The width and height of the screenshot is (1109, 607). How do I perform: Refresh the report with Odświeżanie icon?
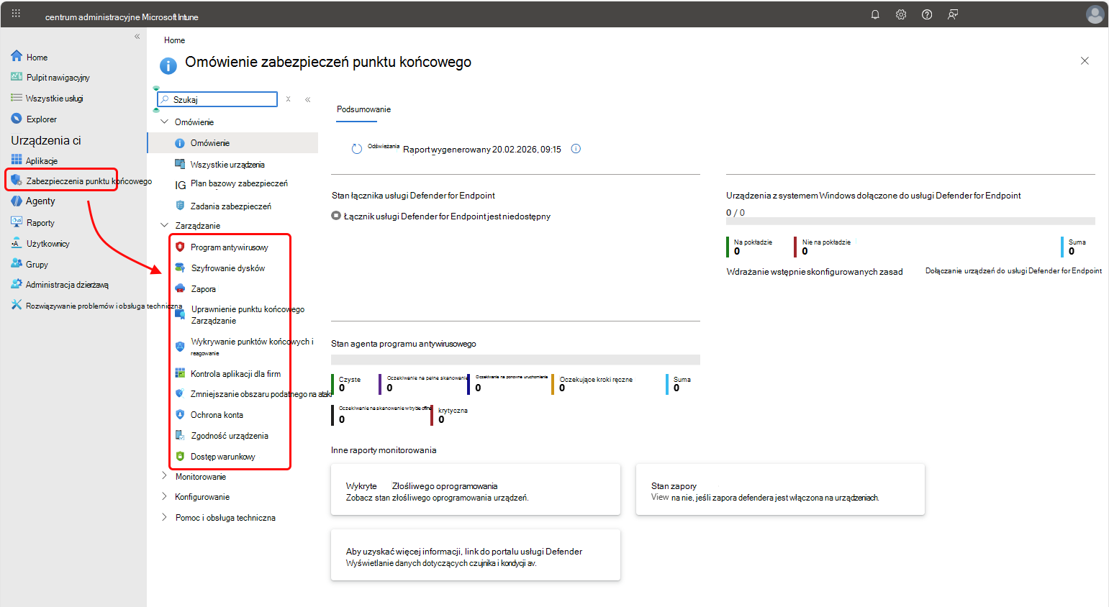point(356,149)
